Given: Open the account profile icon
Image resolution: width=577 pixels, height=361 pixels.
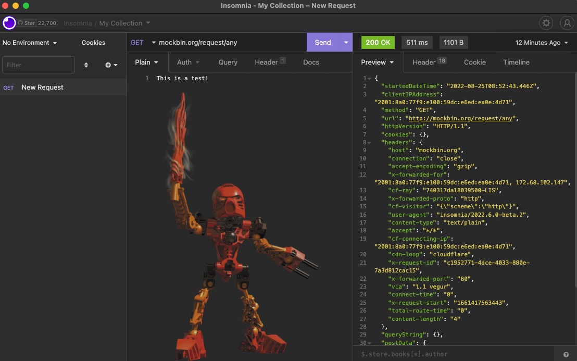Looking at the screenshot, I should (568, 23).
